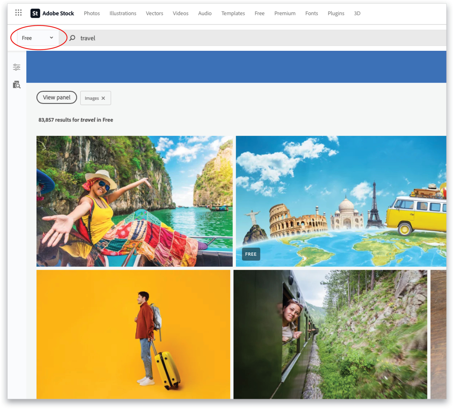Image resolution: width=453 pixels, height=409 pixels.
Task: Click the magnifying glass search icon
Action: pyautogui.click(x=73, y=38)
